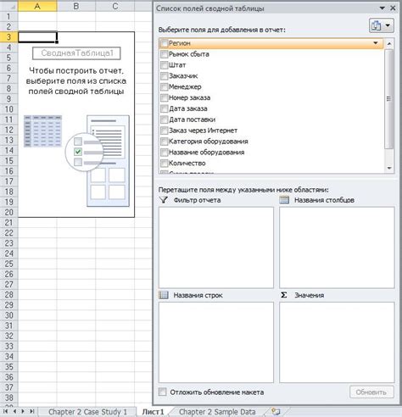Screen dimensions: 402x417
Task: Switch to Chapter 2 Sample Data sheet
Action: tap(217, 412)
